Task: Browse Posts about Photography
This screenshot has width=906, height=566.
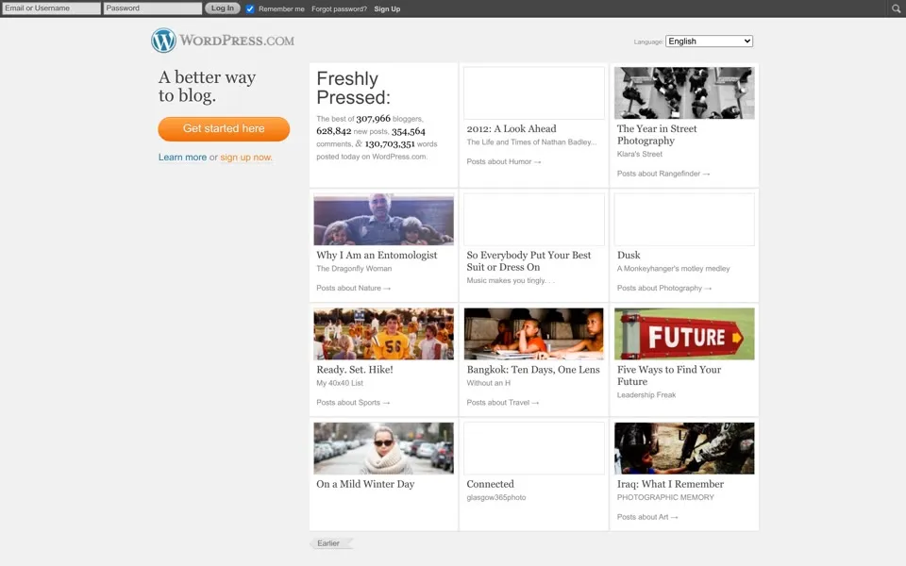Action: coord(663,288)
